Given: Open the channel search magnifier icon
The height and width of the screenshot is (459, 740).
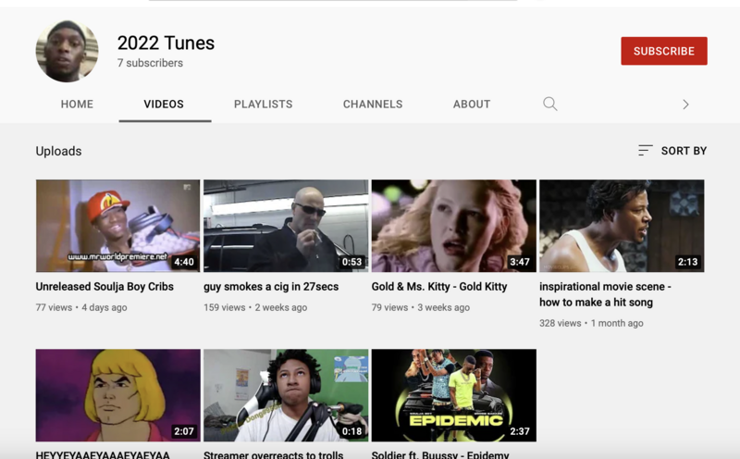Looking at the screenshot, I should (x=549, y=104).
